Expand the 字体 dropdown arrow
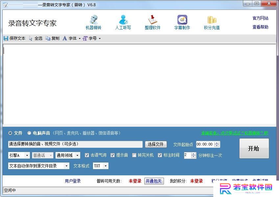279x197 pixels. pos(80,39)
